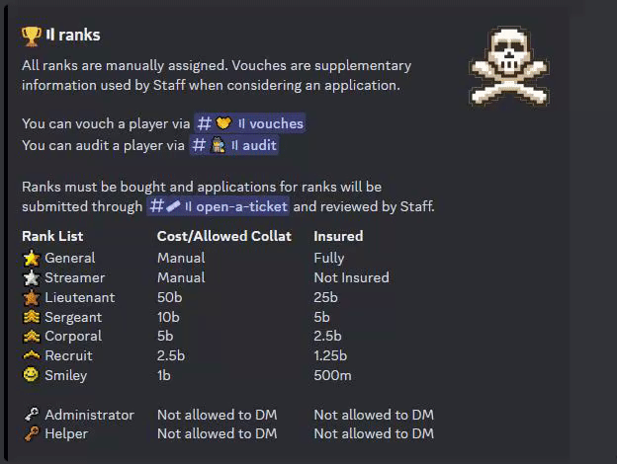
Task: Click the detective emoji in audit link
Action: [218, 145]
